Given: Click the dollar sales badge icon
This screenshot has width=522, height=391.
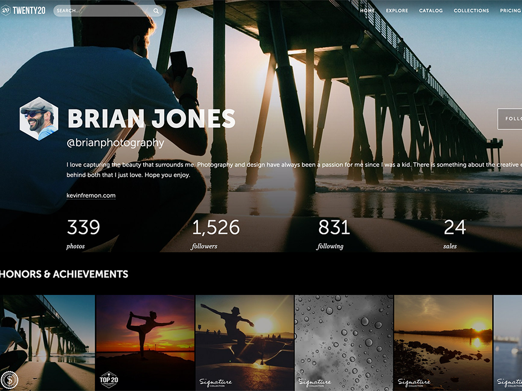Looking at the screenshot, I should 9,380.
